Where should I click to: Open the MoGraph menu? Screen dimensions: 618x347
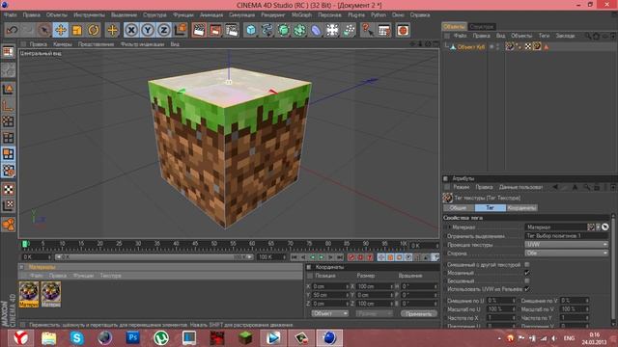pos(301,15)
